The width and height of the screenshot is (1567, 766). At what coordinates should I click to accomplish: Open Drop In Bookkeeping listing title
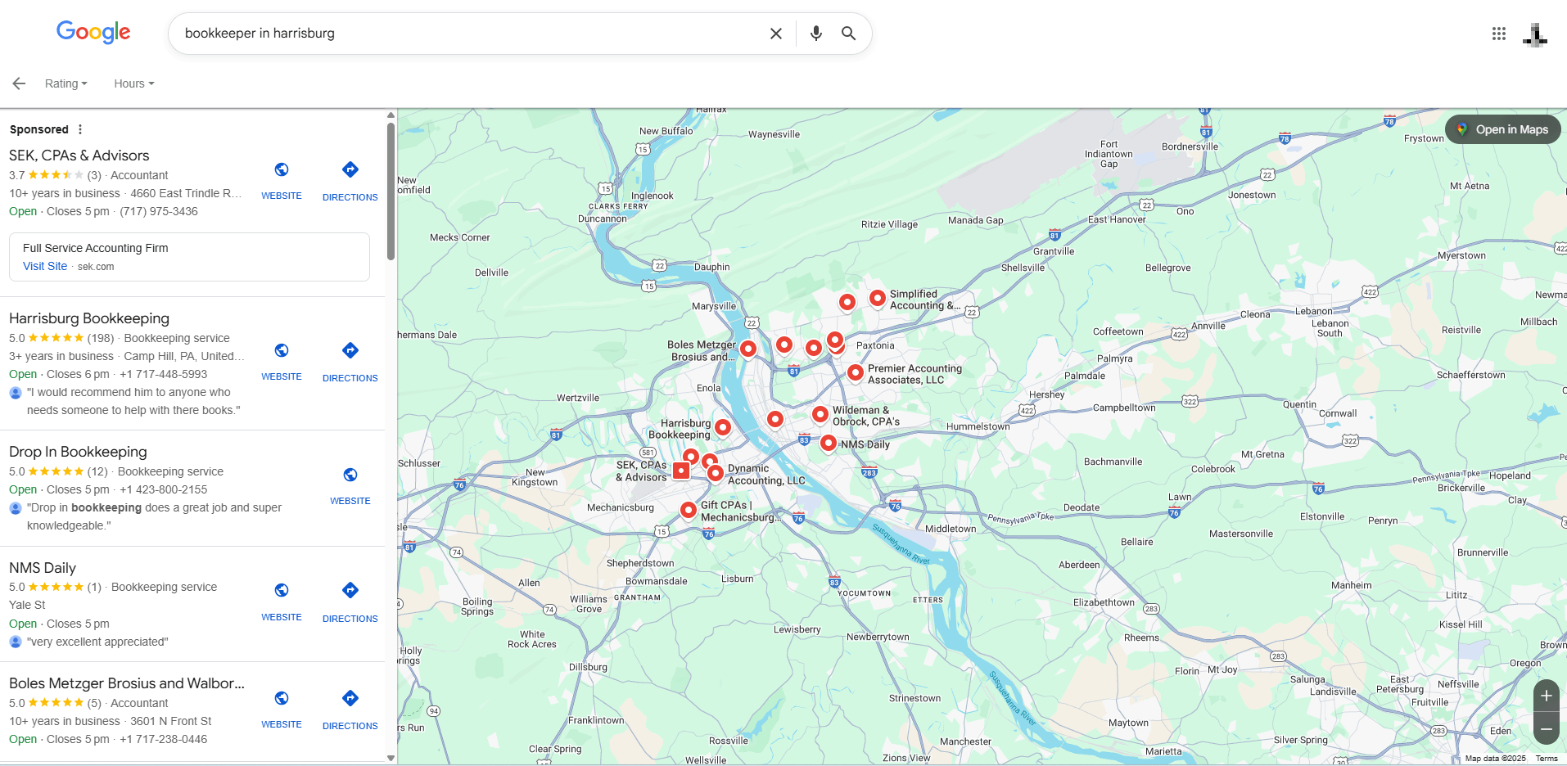pyautogui.click(x=78, y=452)
